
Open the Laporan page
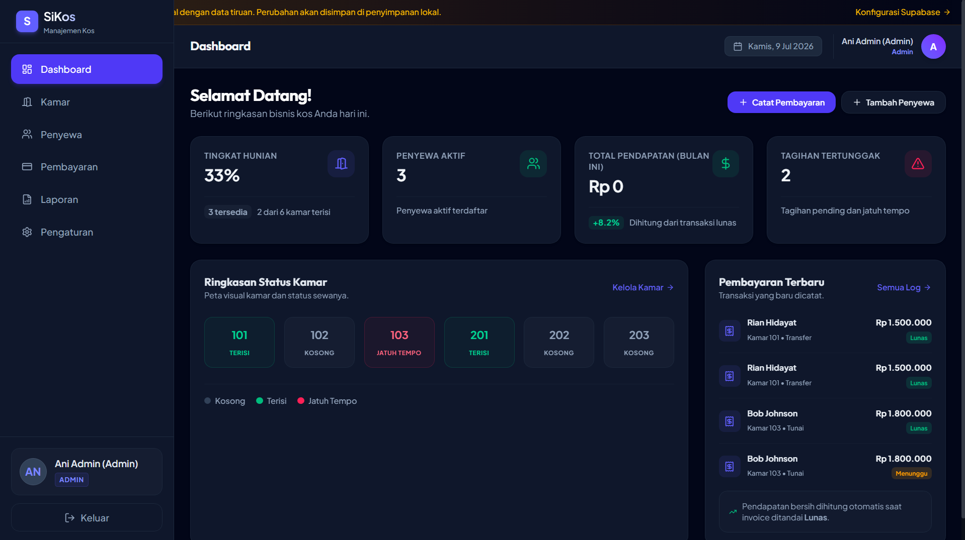87,199
